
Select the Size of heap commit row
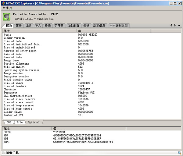91,109
